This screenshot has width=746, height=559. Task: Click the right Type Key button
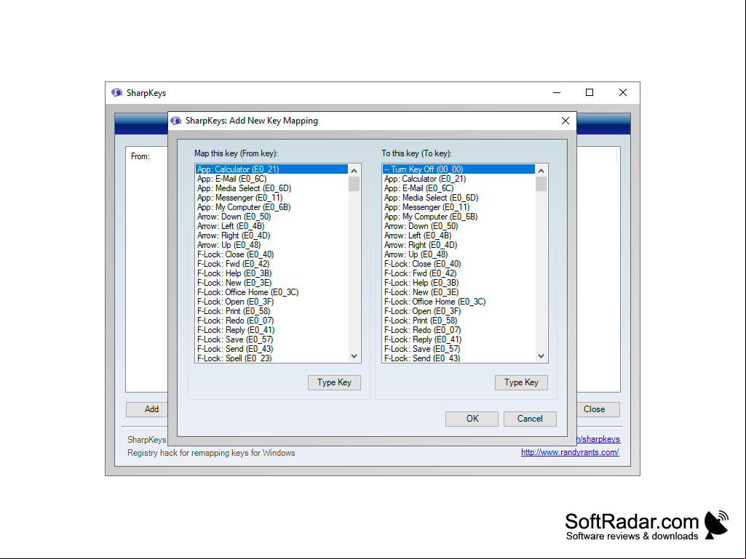[521, 382]
